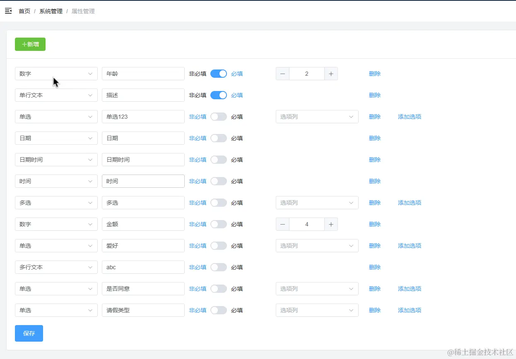This screenshot has width=516, height=359.
Task: Toggle the required switch for 年龄
Action: point(219,74)
